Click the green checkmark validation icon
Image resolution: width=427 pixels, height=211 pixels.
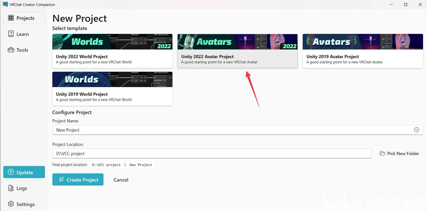[x=416, y=130]
